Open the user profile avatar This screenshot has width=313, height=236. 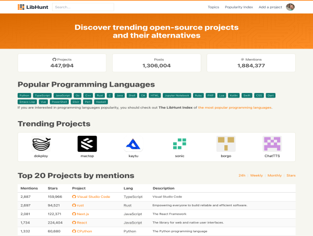pos(290,7)
